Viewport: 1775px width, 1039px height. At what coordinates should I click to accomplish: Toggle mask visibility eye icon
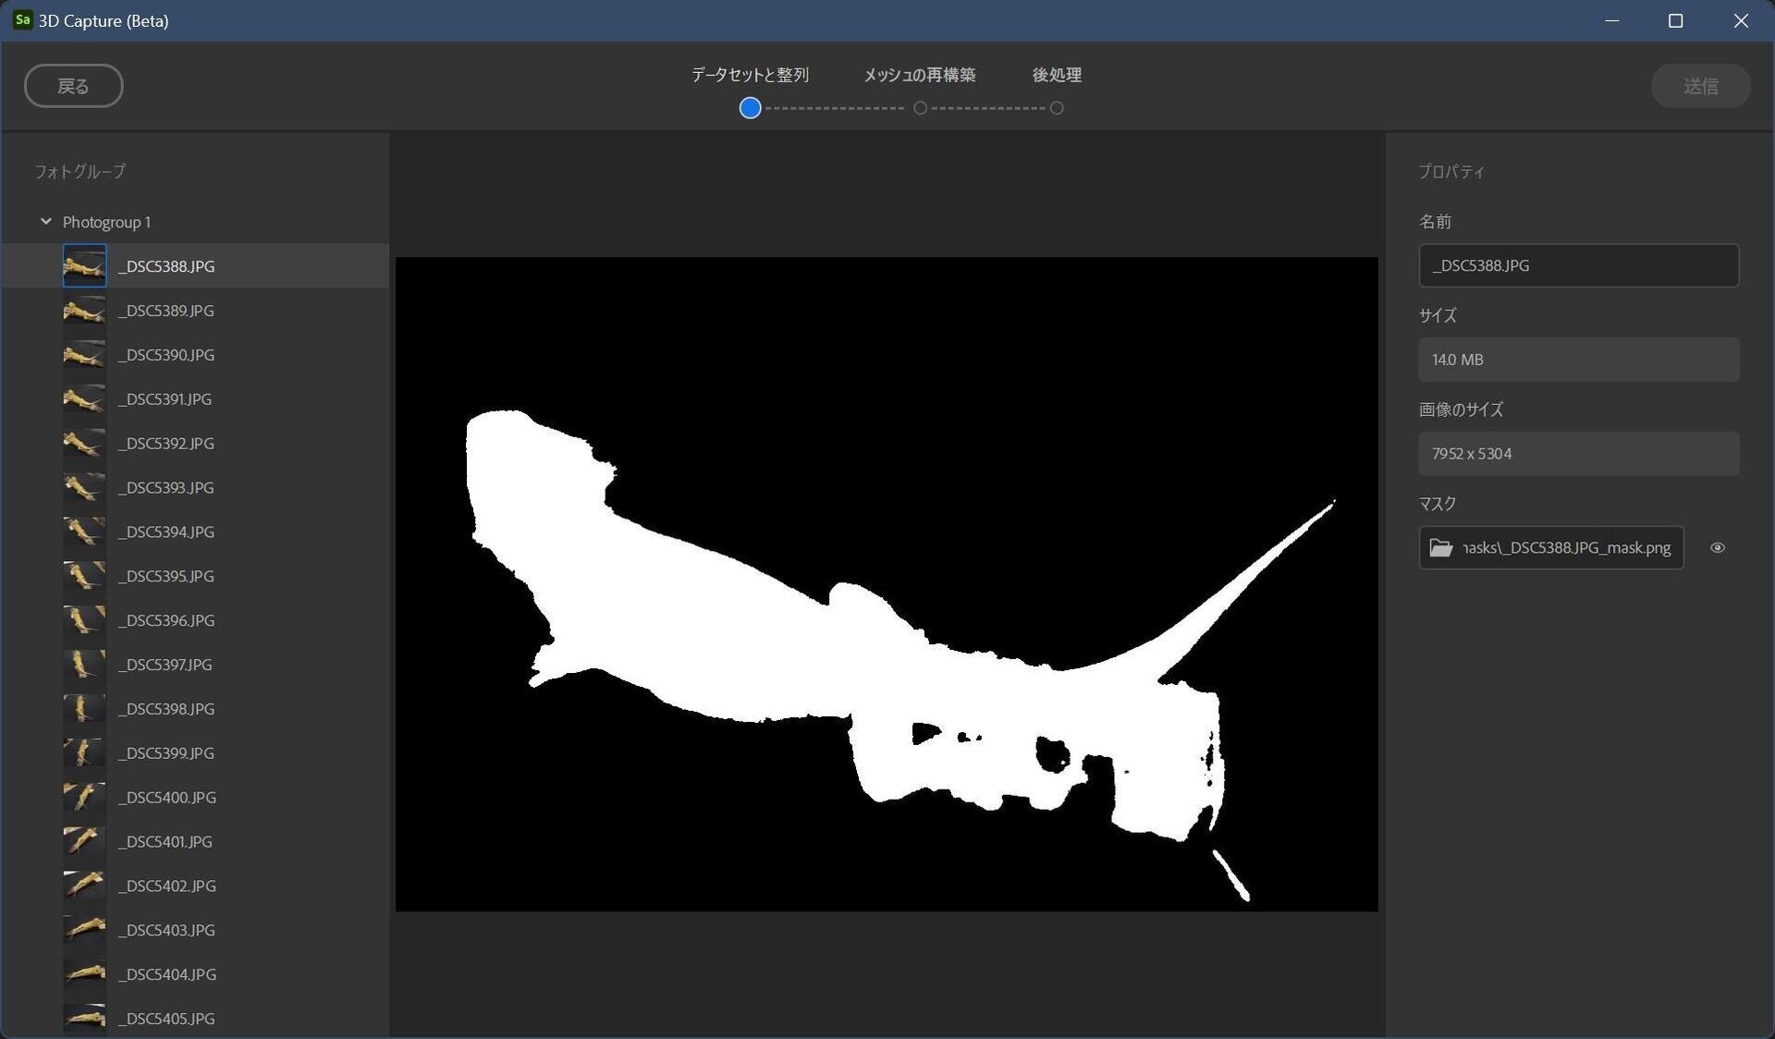pyautogui.click(x=1717, y=547)
